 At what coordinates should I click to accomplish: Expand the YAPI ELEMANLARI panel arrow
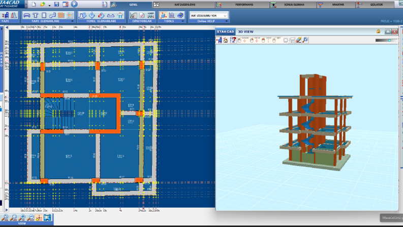click(72, 21)
